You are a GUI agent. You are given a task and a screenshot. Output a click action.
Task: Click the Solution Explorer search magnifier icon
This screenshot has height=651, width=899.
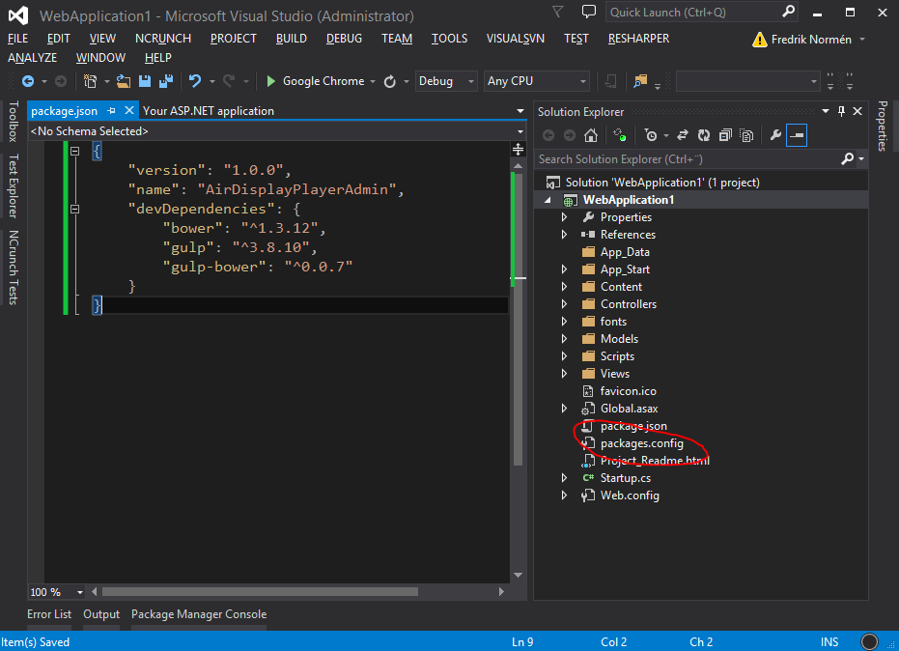coord(848,158)
